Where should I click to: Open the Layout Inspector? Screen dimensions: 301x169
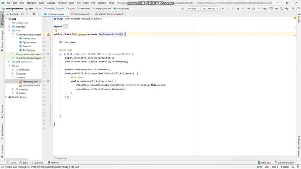(x=285, y=163)
